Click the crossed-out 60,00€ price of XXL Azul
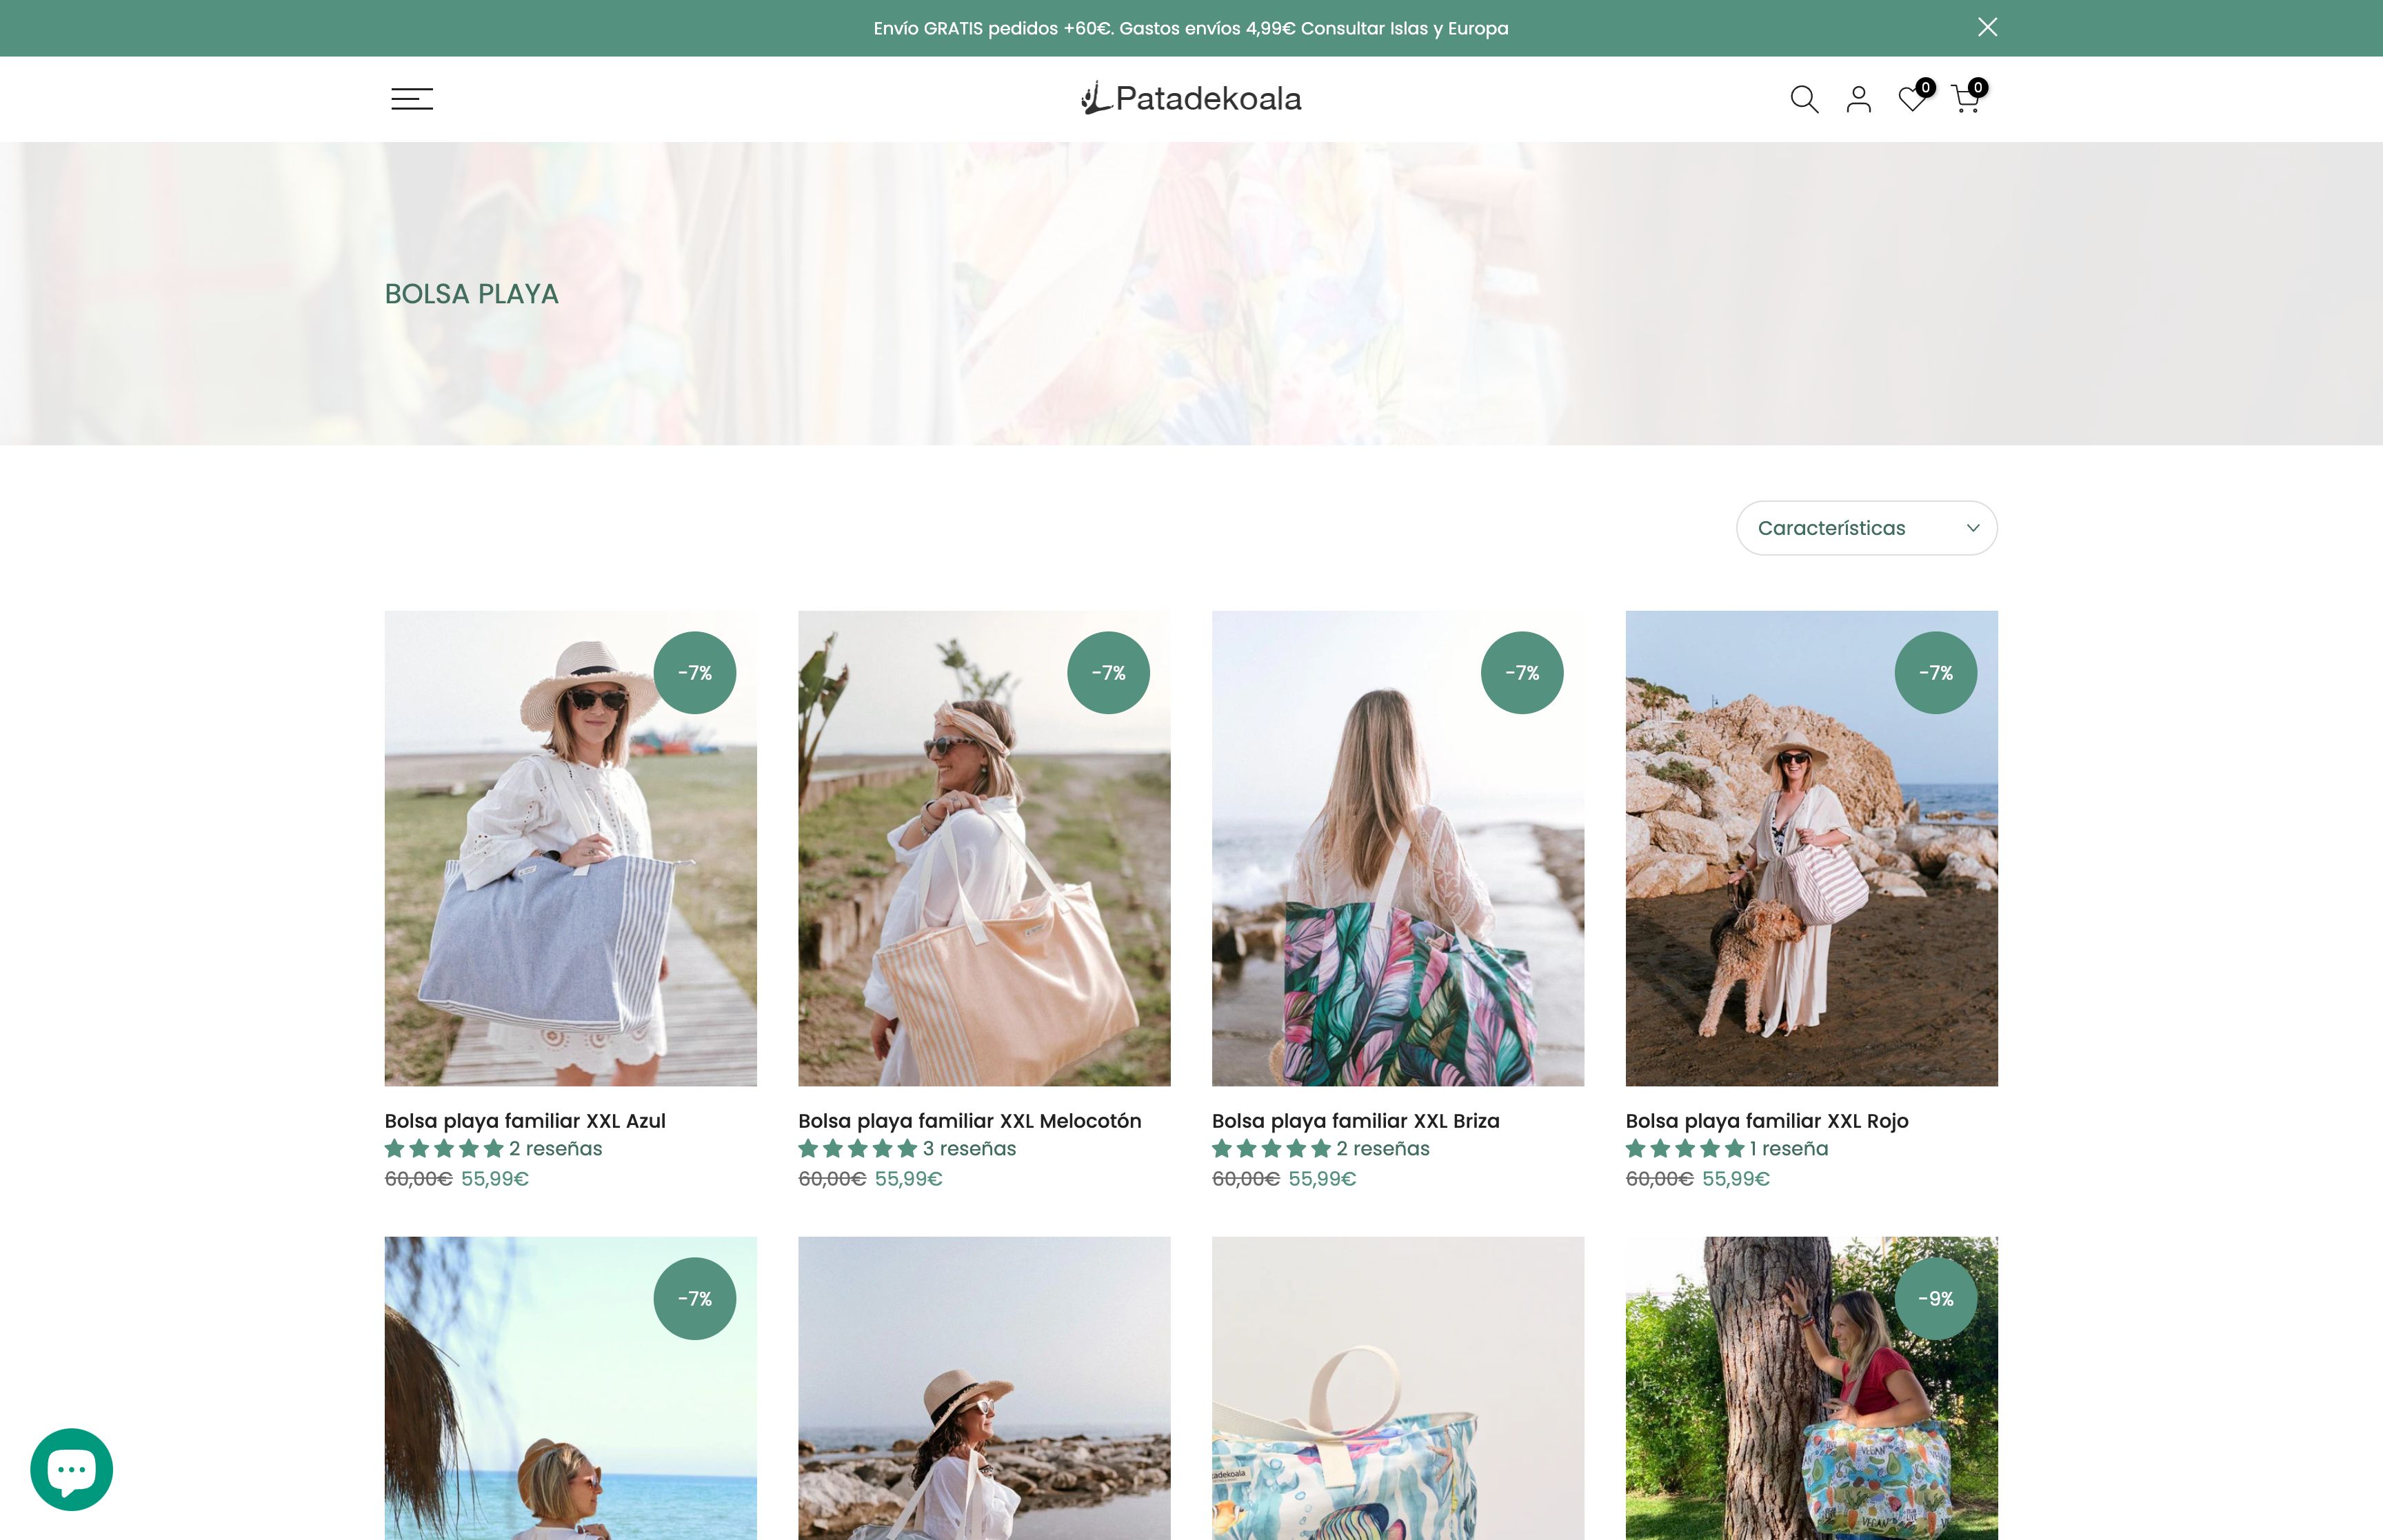2383x1540 pixels. click(x=419, y=1179)
